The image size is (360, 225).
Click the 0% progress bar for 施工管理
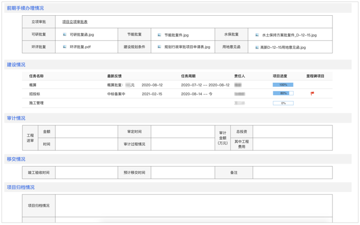tap(283, 103)
